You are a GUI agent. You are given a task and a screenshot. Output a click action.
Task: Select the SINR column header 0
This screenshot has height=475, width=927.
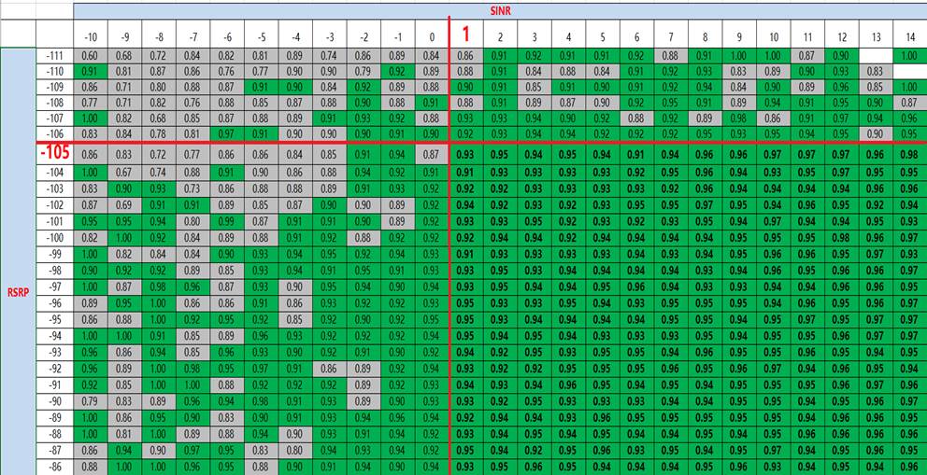tap(431, 36)
